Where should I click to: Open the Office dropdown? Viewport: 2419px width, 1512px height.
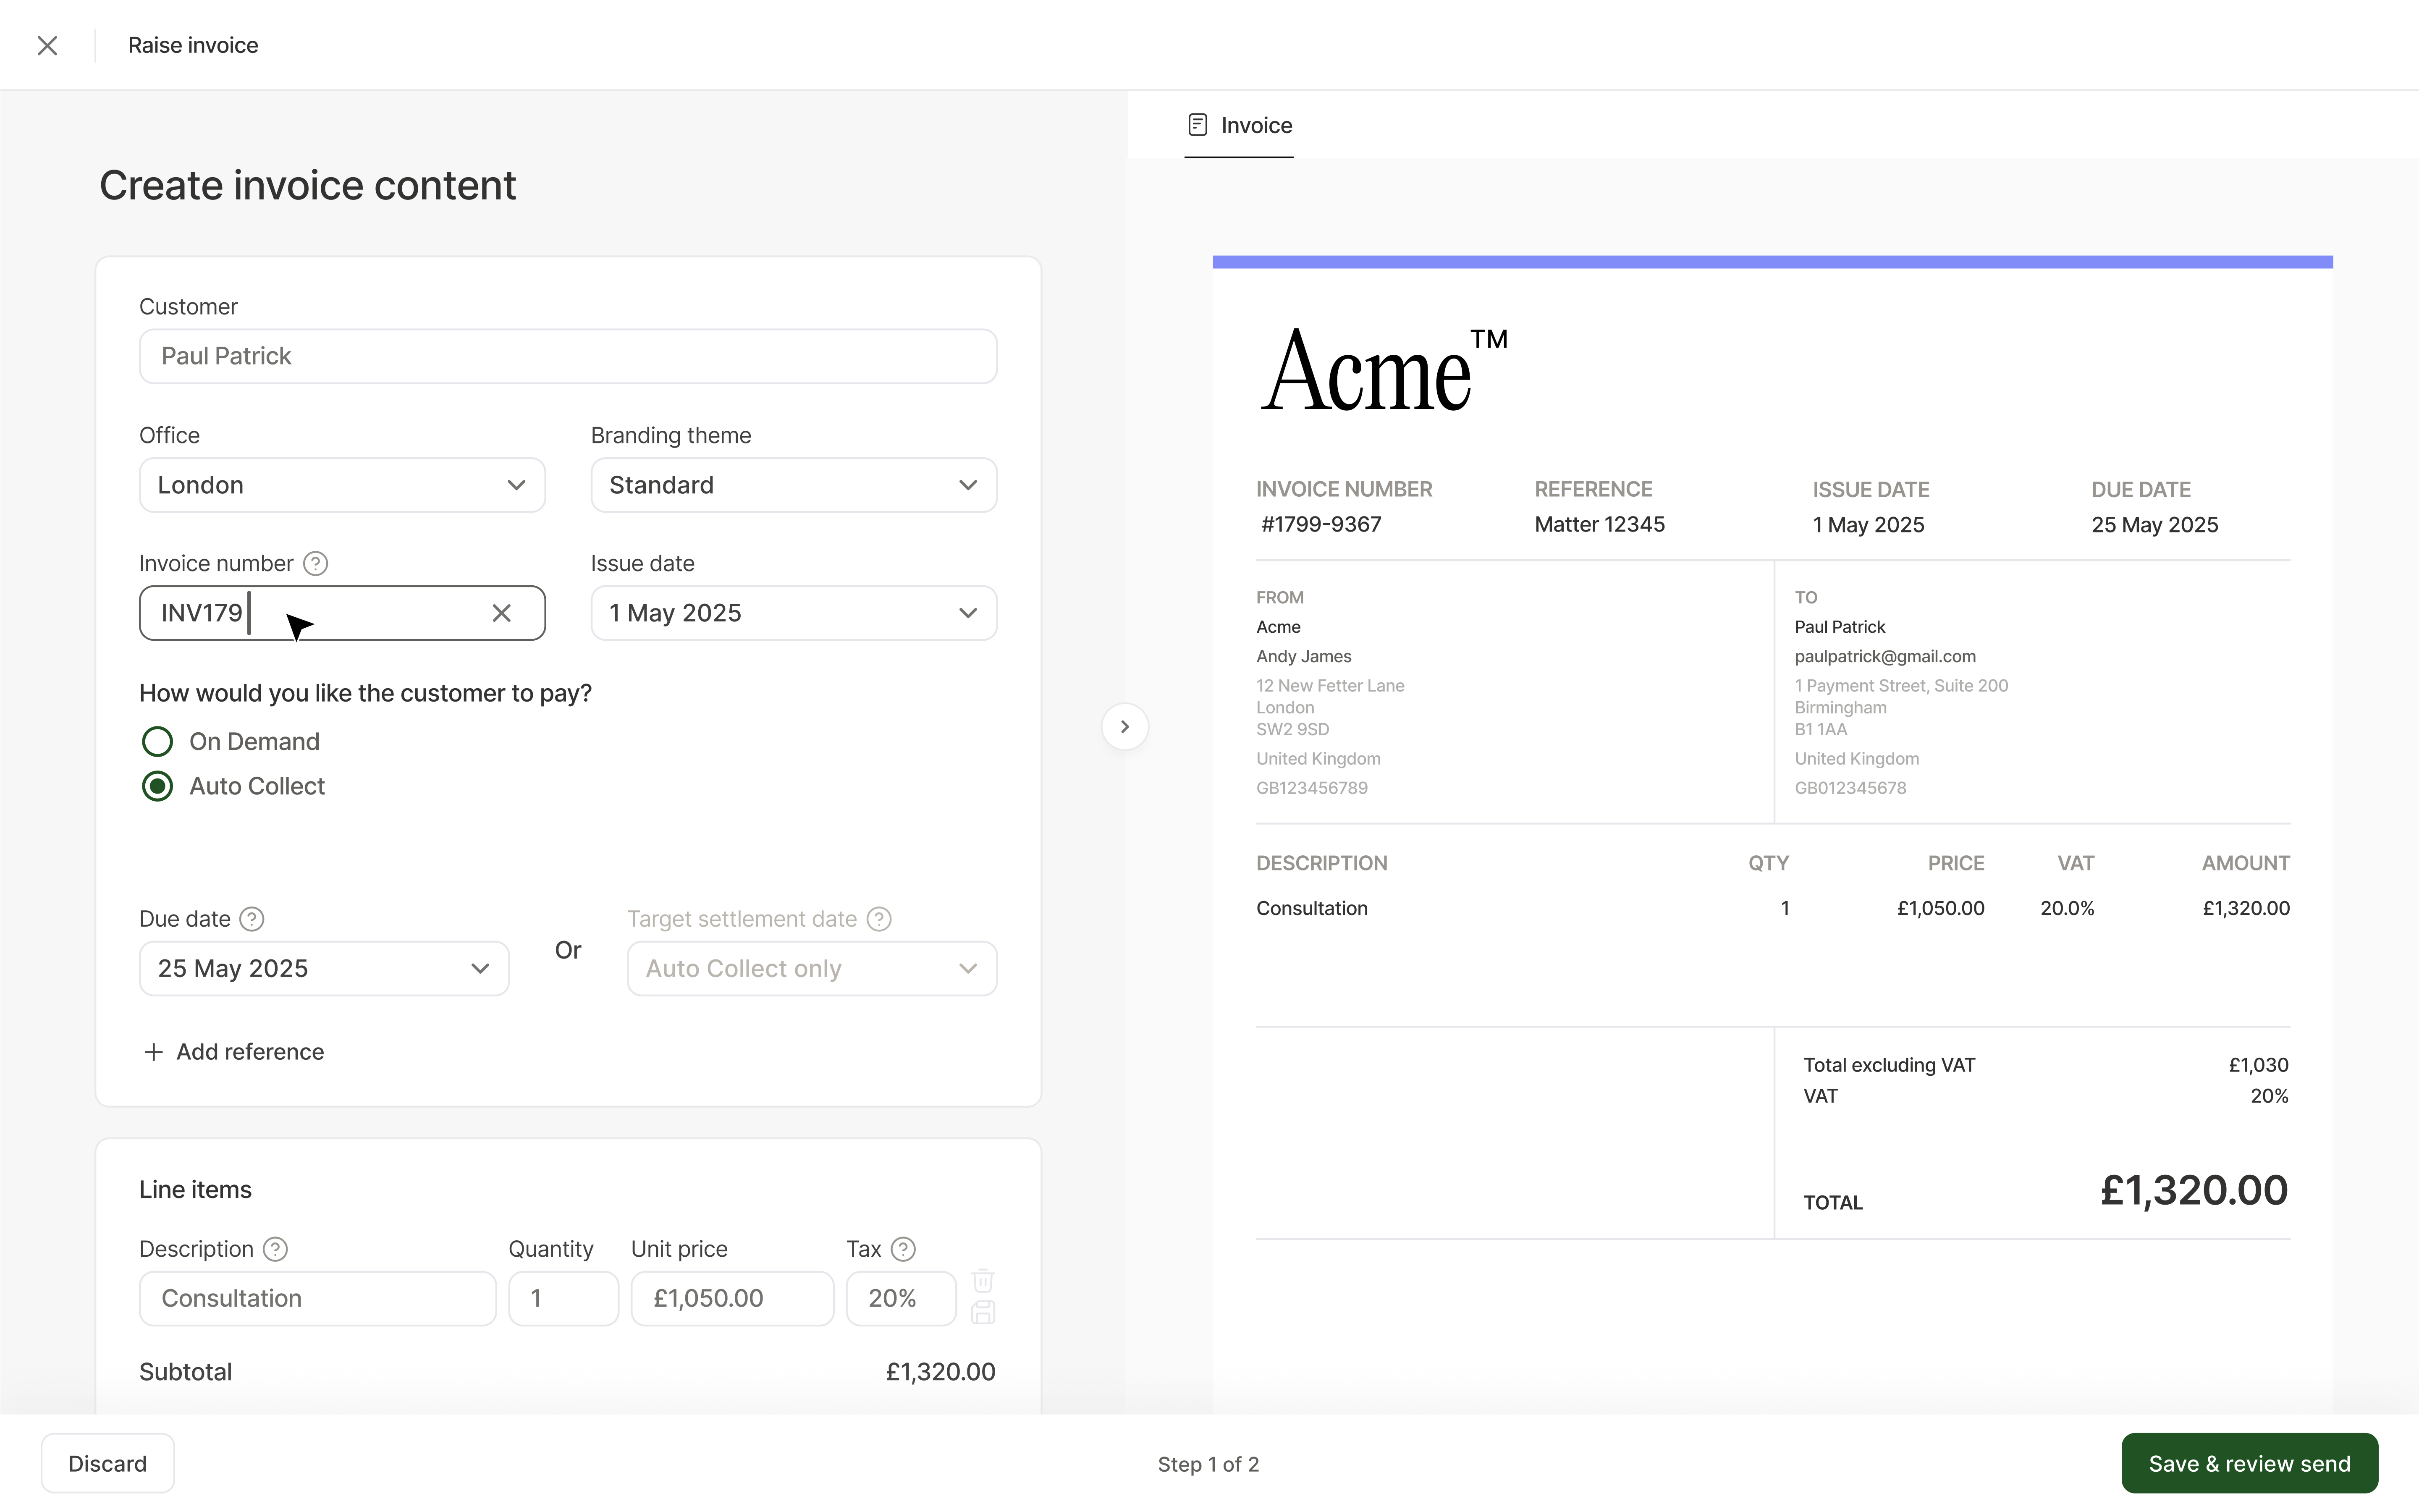(342, 485)
